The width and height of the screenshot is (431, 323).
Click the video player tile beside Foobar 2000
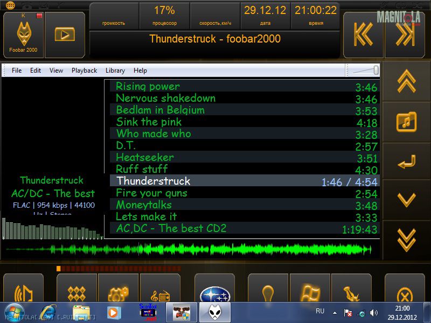coord(65,35)
